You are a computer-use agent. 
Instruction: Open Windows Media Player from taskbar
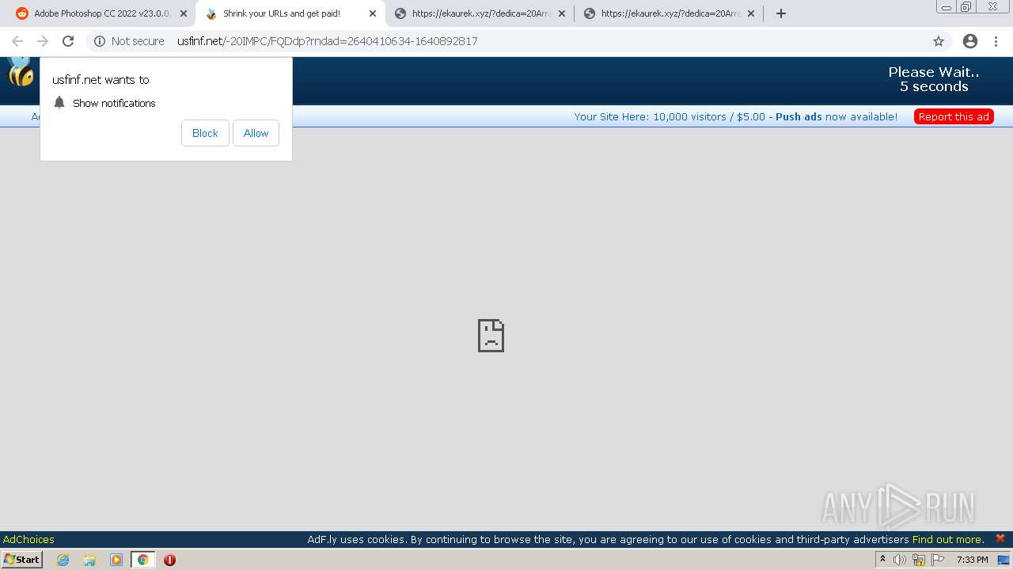(116, 560)
